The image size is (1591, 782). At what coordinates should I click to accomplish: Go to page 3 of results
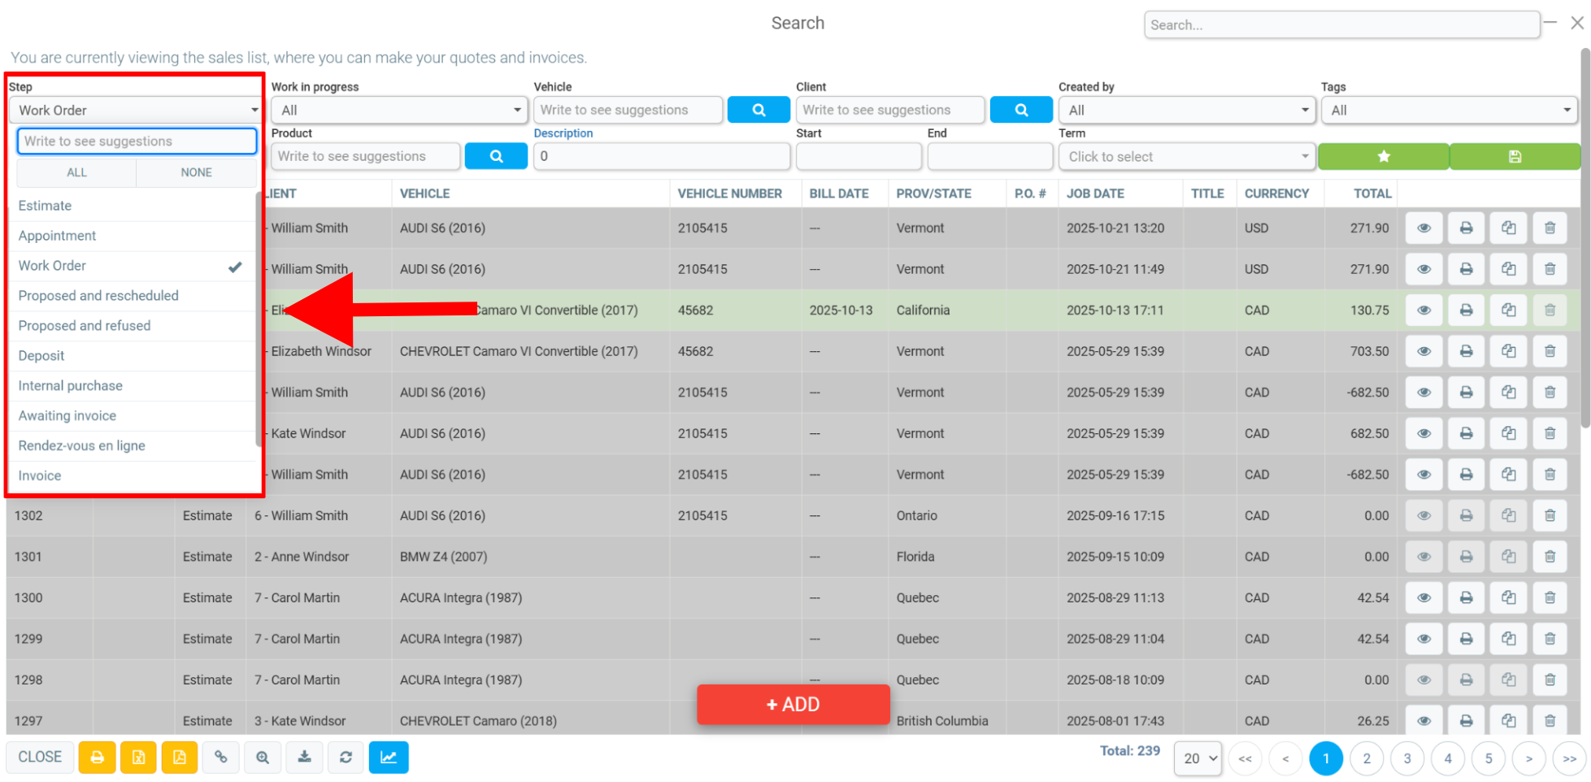pyautogui.click(x=1406, y=758)
